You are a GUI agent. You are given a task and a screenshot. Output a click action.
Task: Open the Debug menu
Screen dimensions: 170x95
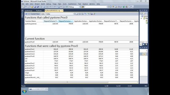[x=49, y=4]
